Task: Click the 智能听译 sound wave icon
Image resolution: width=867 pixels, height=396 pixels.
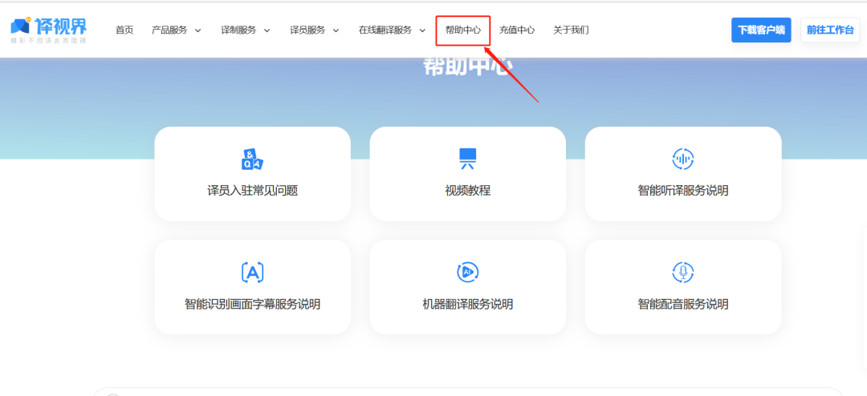Action: 683,159
